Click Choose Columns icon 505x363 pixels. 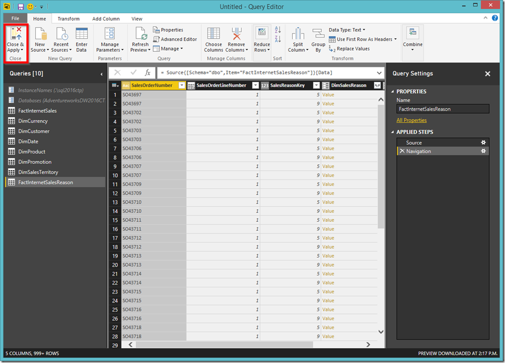[214, 34]
